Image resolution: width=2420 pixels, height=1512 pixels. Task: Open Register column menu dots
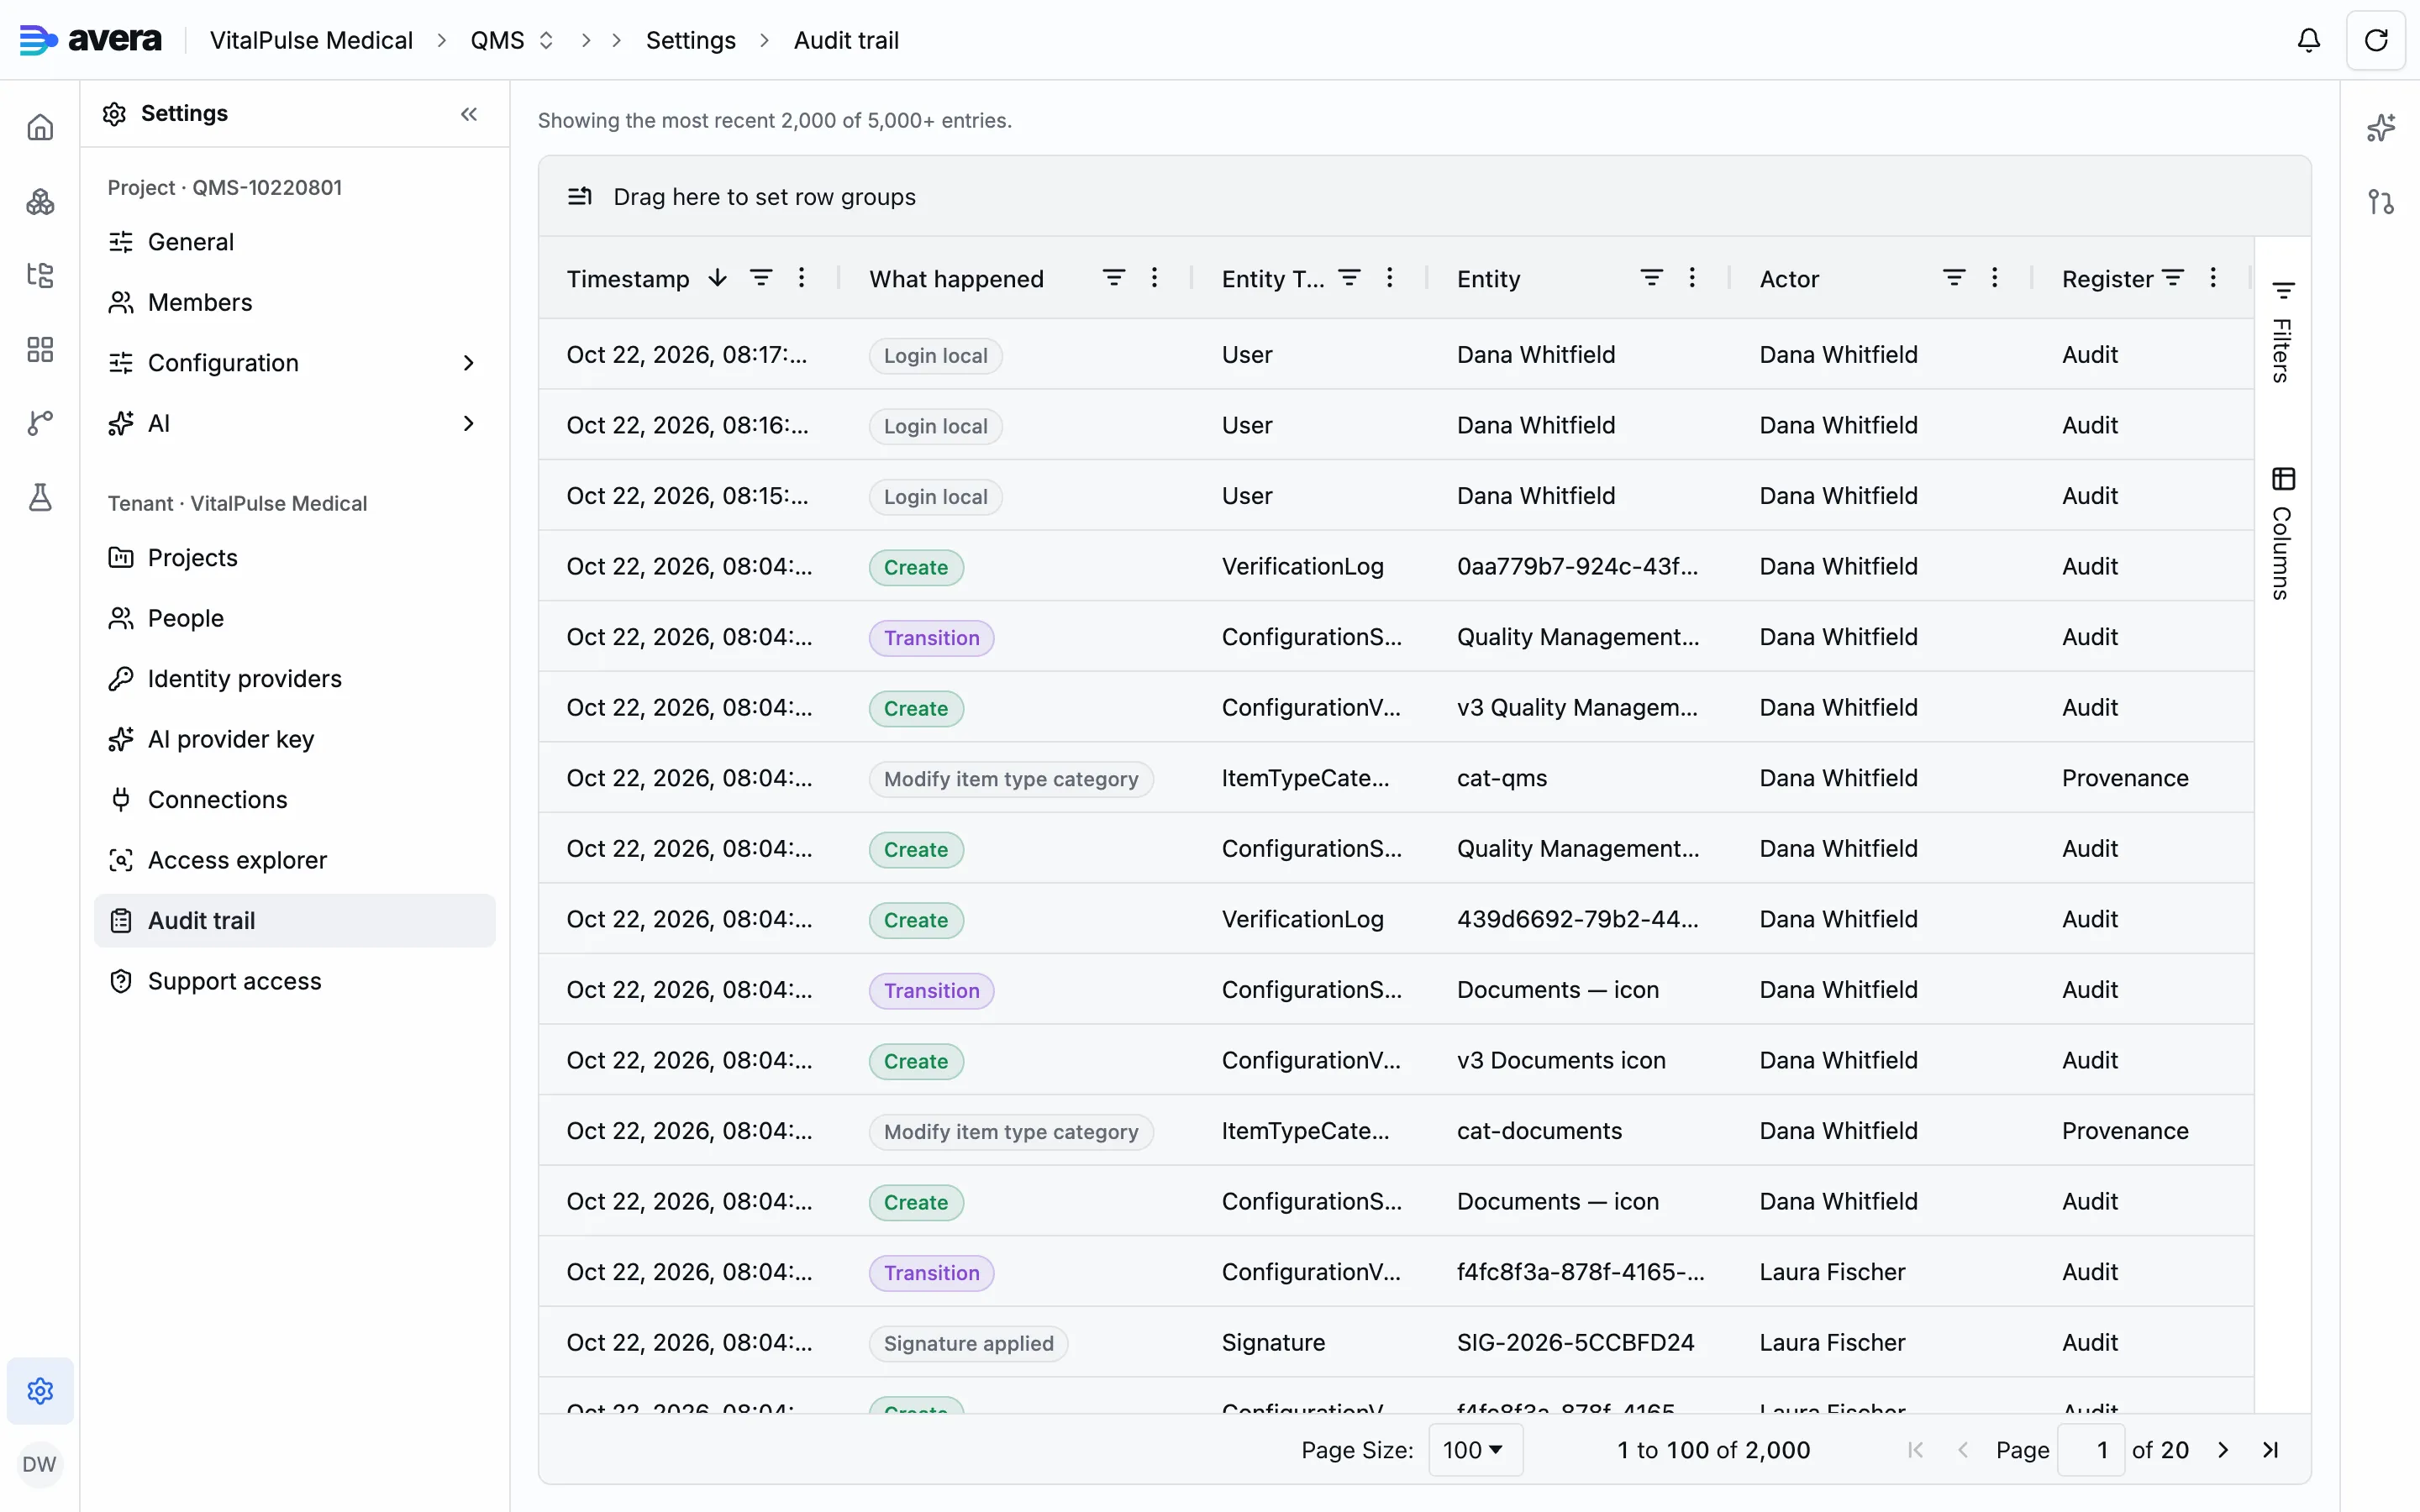point(2213,278)
